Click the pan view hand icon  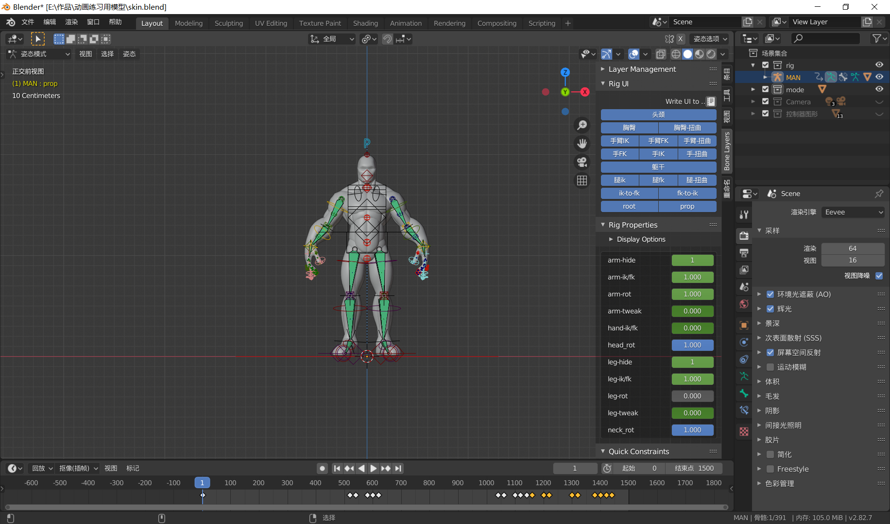pos(582,144)
